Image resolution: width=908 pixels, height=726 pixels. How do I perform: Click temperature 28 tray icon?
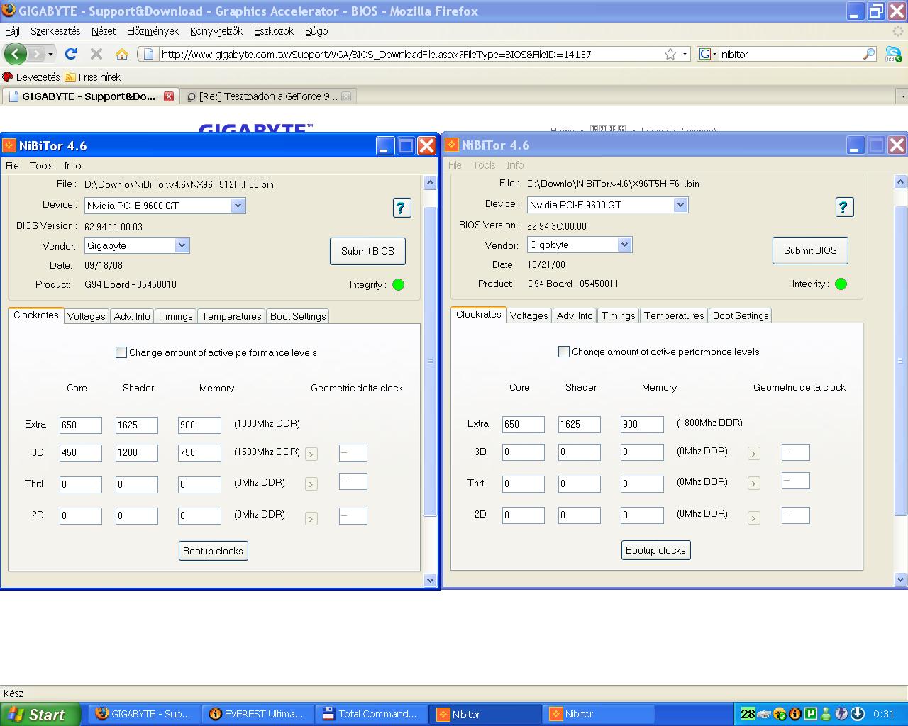pos(748,714)
